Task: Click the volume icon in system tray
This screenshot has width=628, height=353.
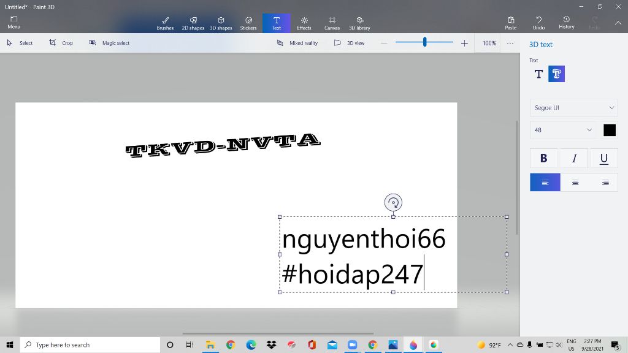Action: coord(559,344)
